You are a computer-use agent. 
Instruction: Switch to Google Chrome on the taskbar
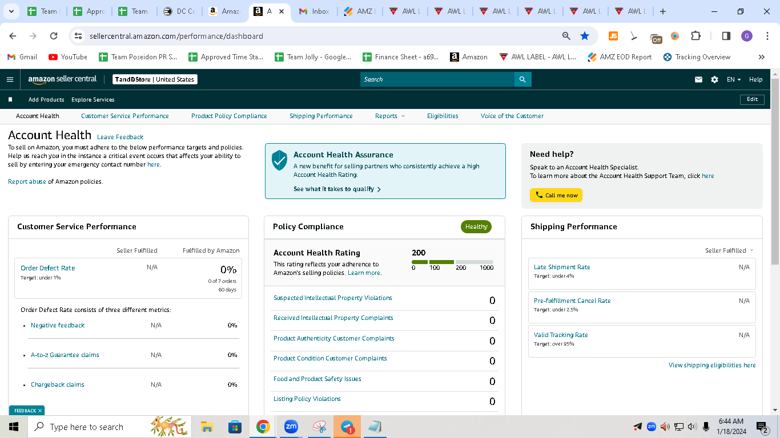tap(263, 427)
